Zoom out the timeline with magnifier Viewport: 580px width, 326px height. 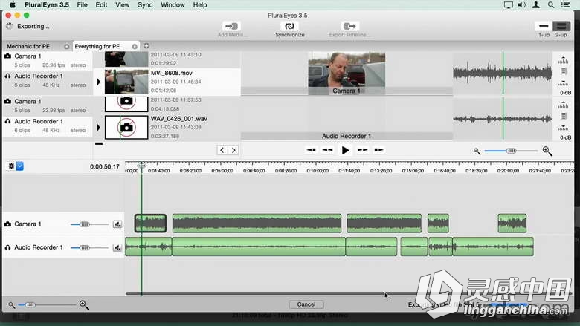click(x=11, y=305)
